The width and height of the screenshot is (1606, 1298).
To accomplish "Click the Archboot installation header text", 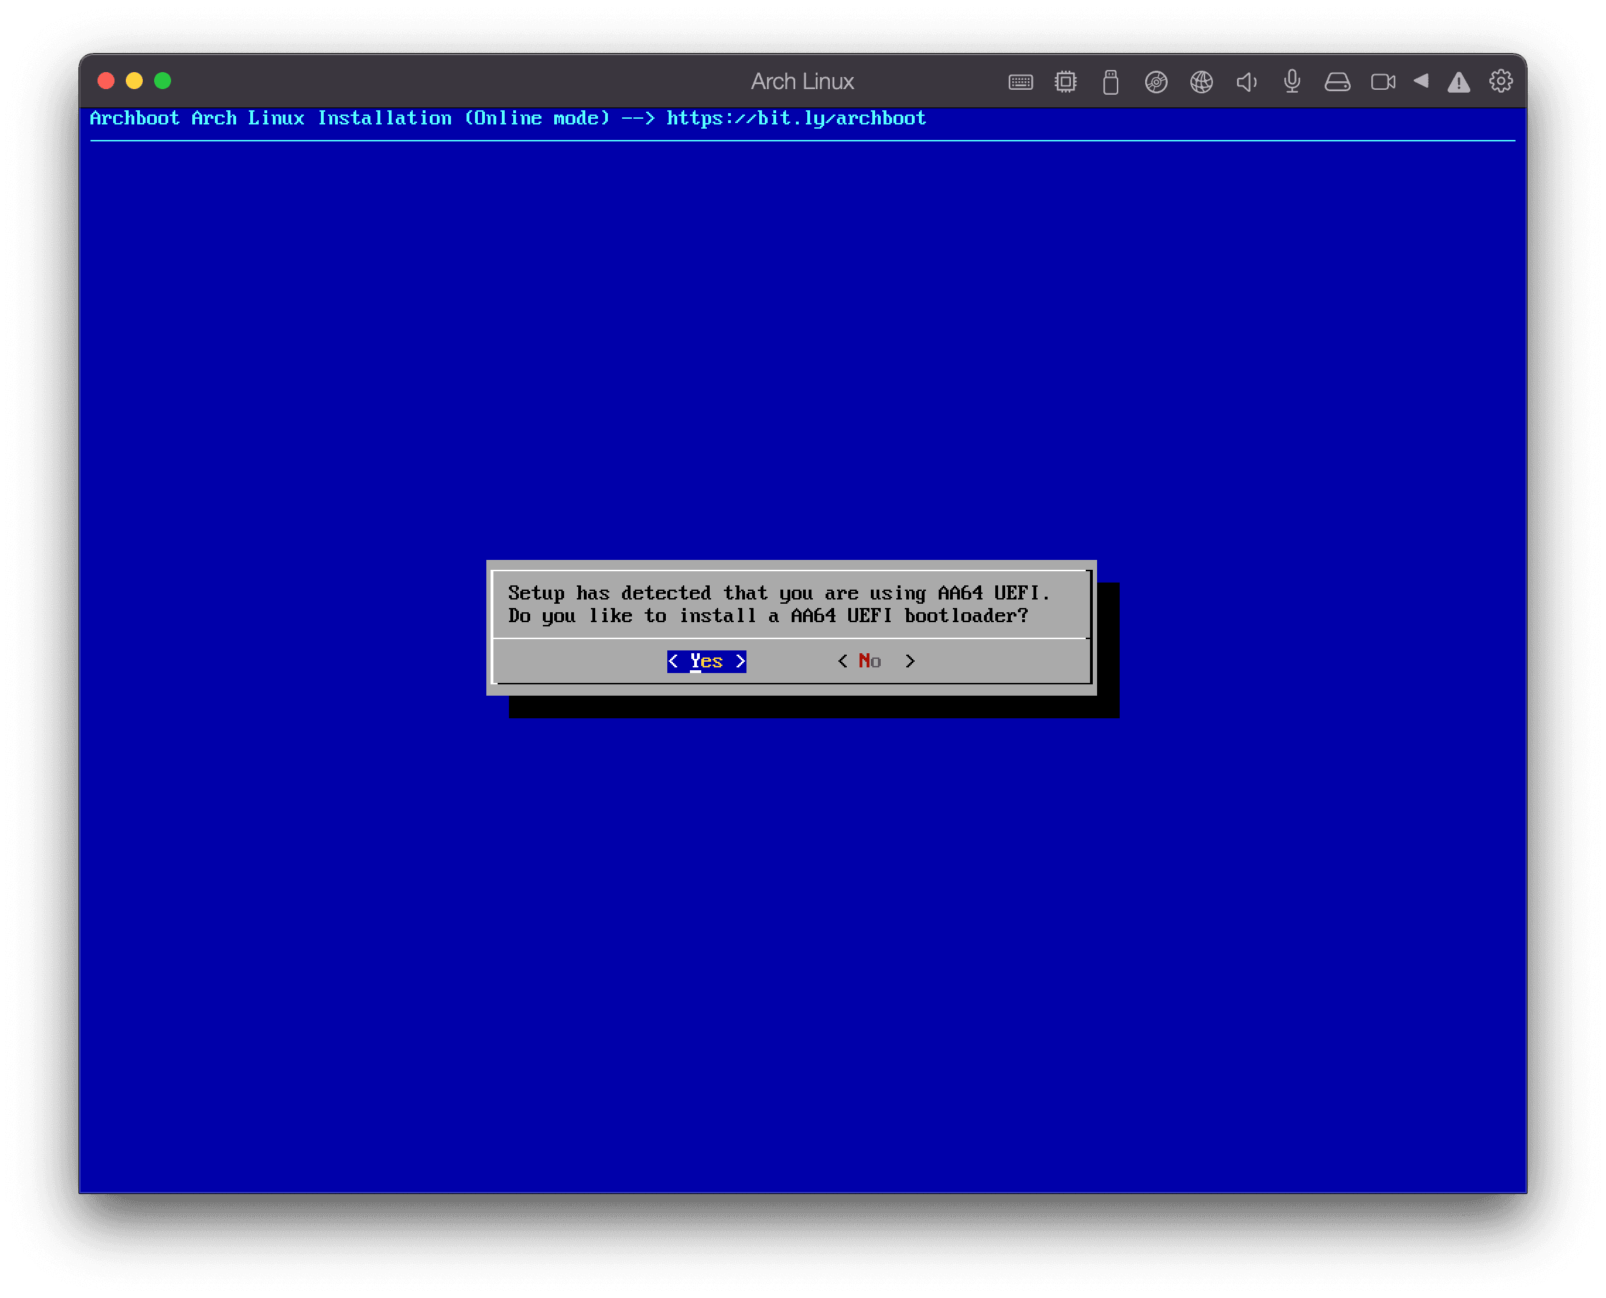I will pyautogui.click(x=508, y=118).
